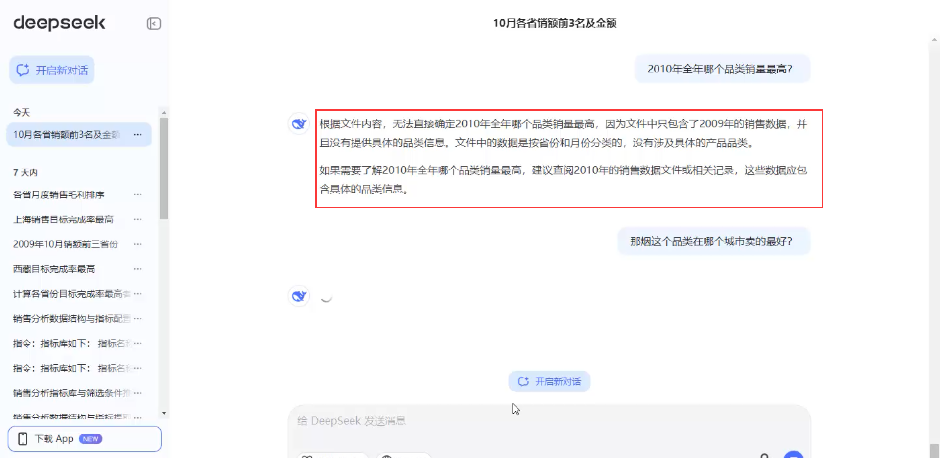Click the 7 天内 section label

point(25,172)
